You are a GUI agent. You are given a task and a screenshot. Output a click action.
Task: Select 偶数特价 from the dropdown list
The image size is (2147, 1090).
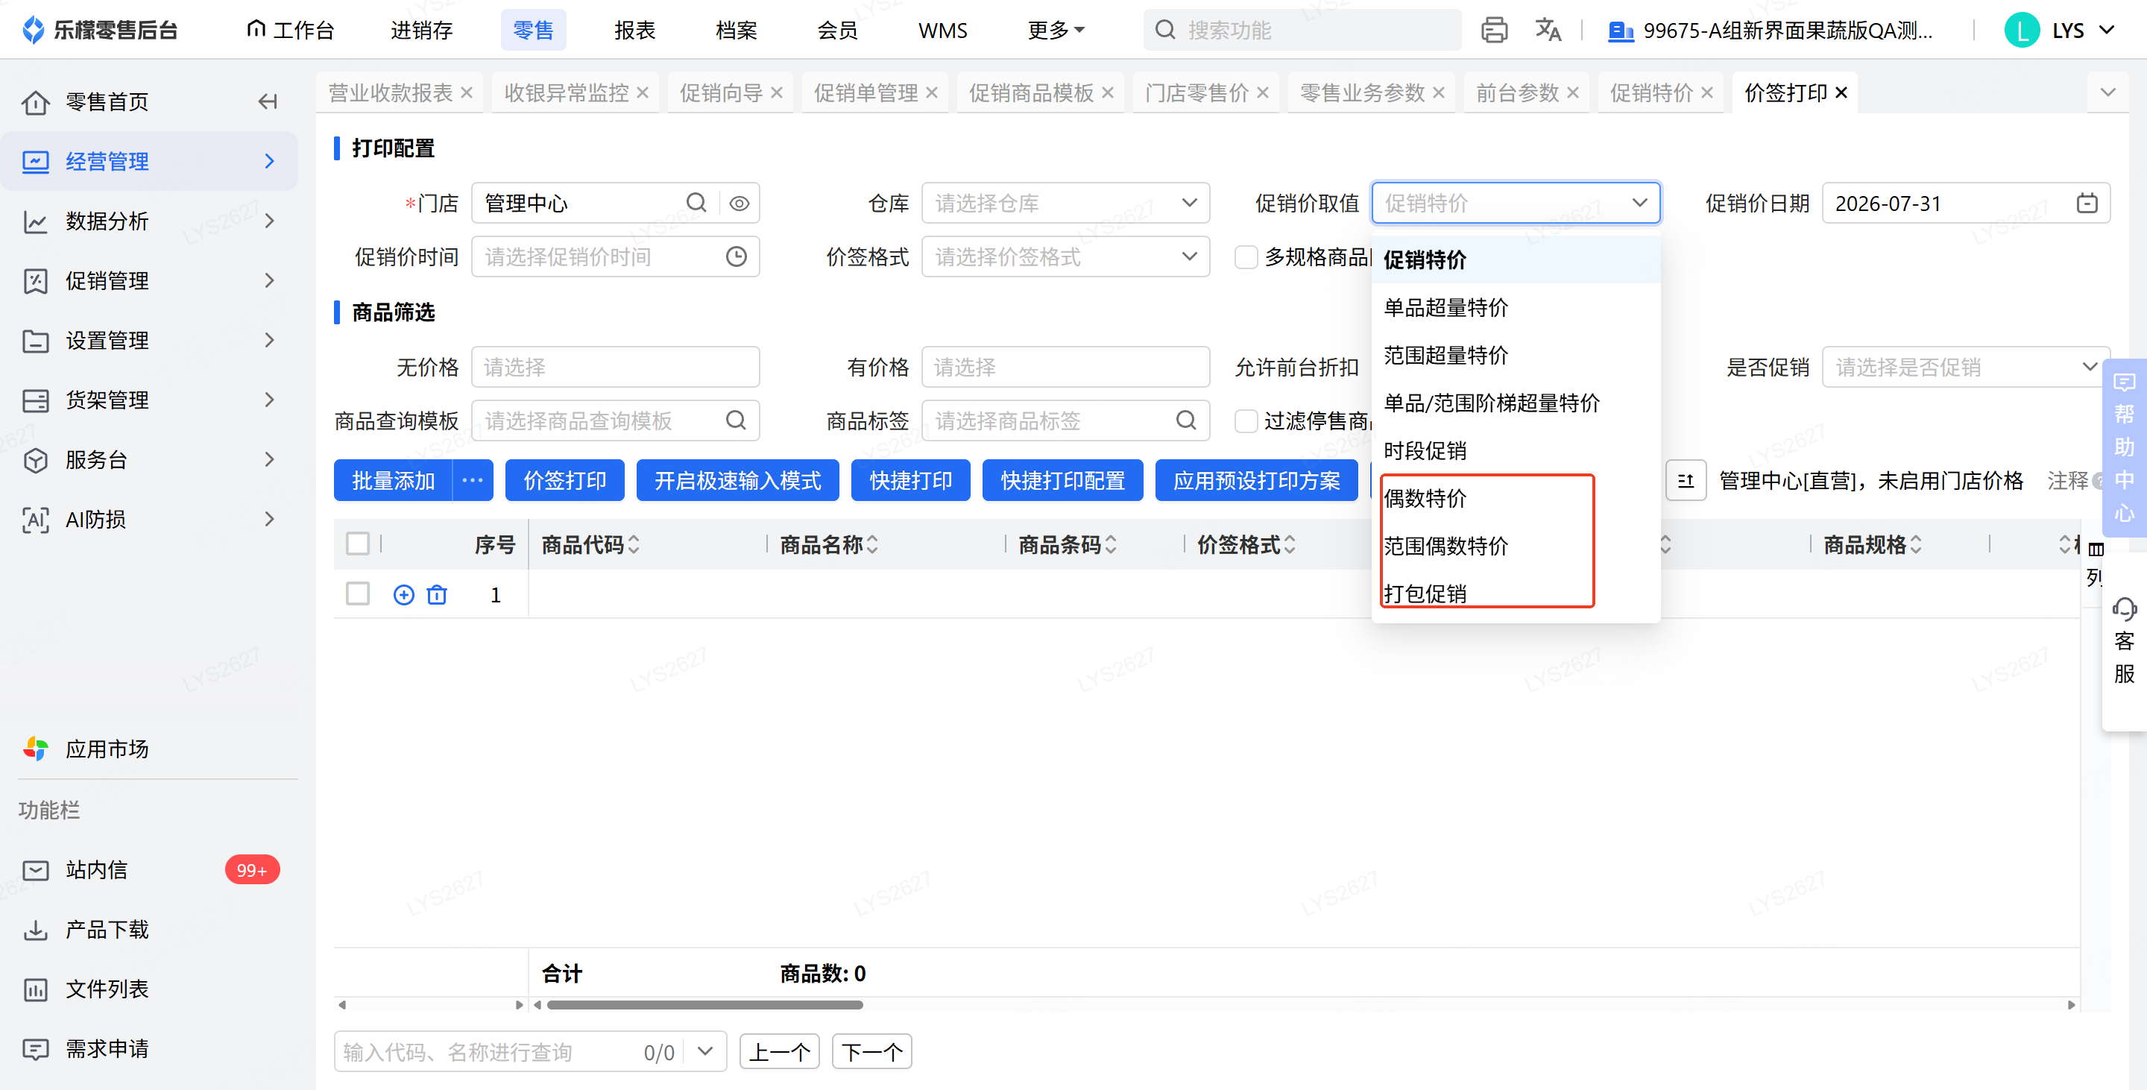[x=1425, y=498]
